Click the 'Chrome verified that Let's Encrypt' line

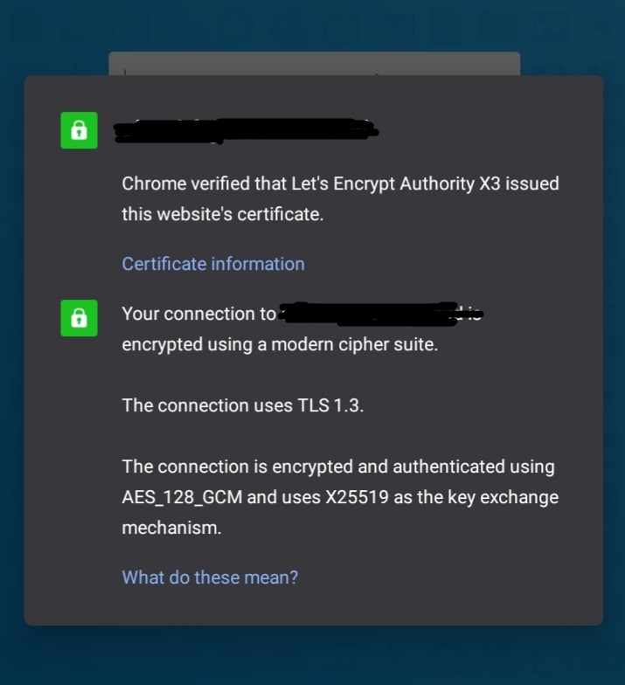[x=341, y=183]
